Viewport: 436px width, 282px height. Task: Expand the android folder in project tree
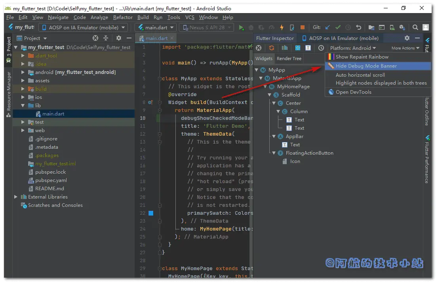23,72
